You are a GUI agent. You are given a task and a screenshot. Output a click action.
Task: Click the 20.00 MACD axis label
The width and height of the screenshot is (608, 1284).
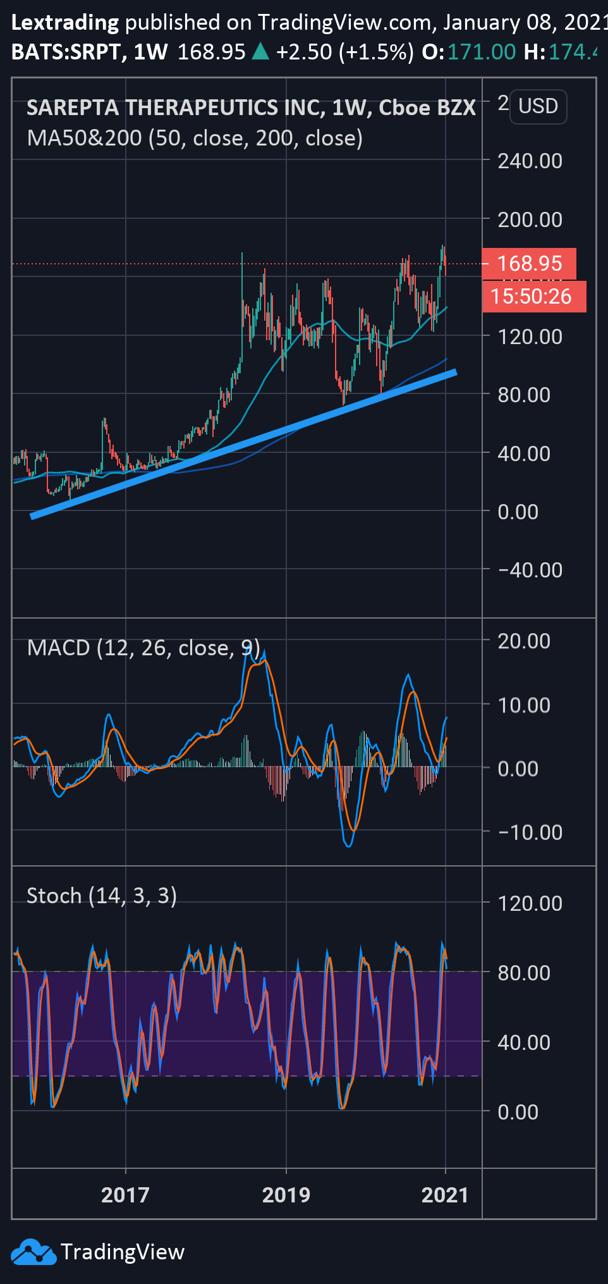pos(524,641)
